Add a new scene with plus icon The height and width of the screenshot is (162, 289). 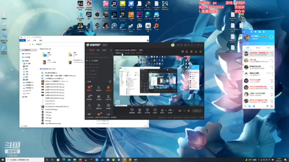click(x=111, y=50)
